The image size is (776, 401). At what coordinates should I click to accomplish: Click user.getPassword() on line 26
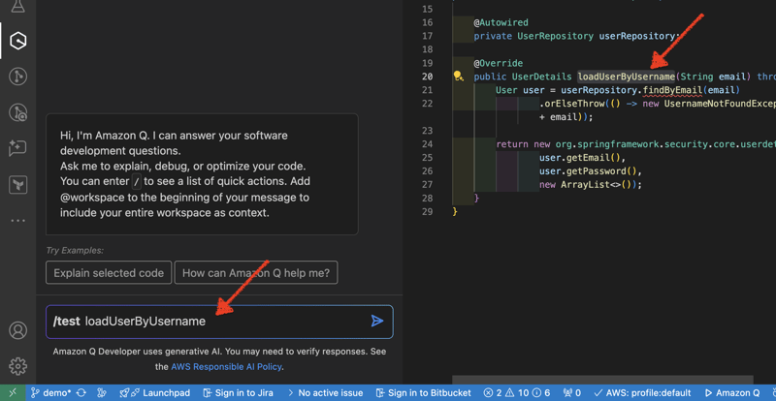(x=591, y=171)
